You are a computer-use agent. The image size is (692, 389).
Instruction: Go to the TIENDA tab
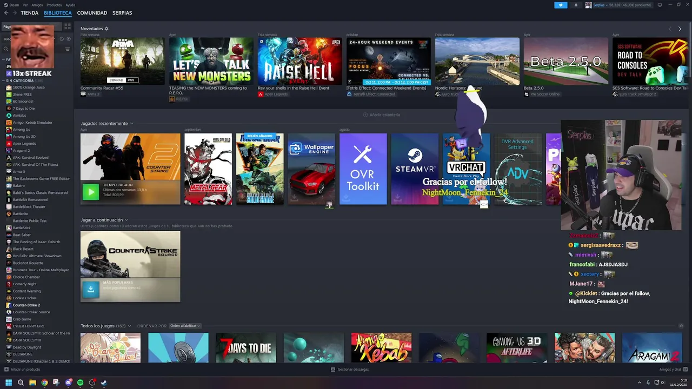[x=29, y=12]
